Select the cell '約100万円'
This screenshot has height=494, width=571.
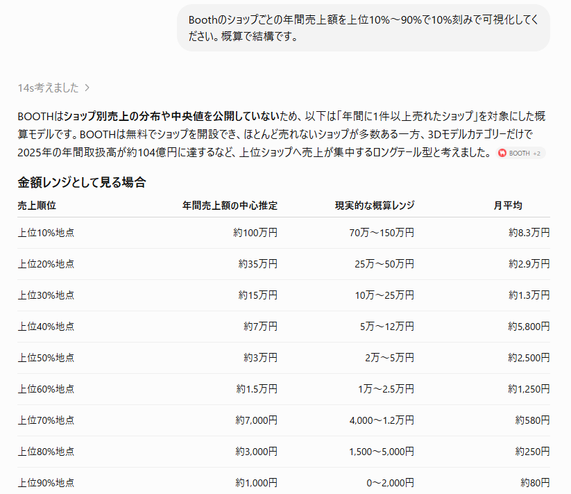pyautogui.click(x=255, y=233)
